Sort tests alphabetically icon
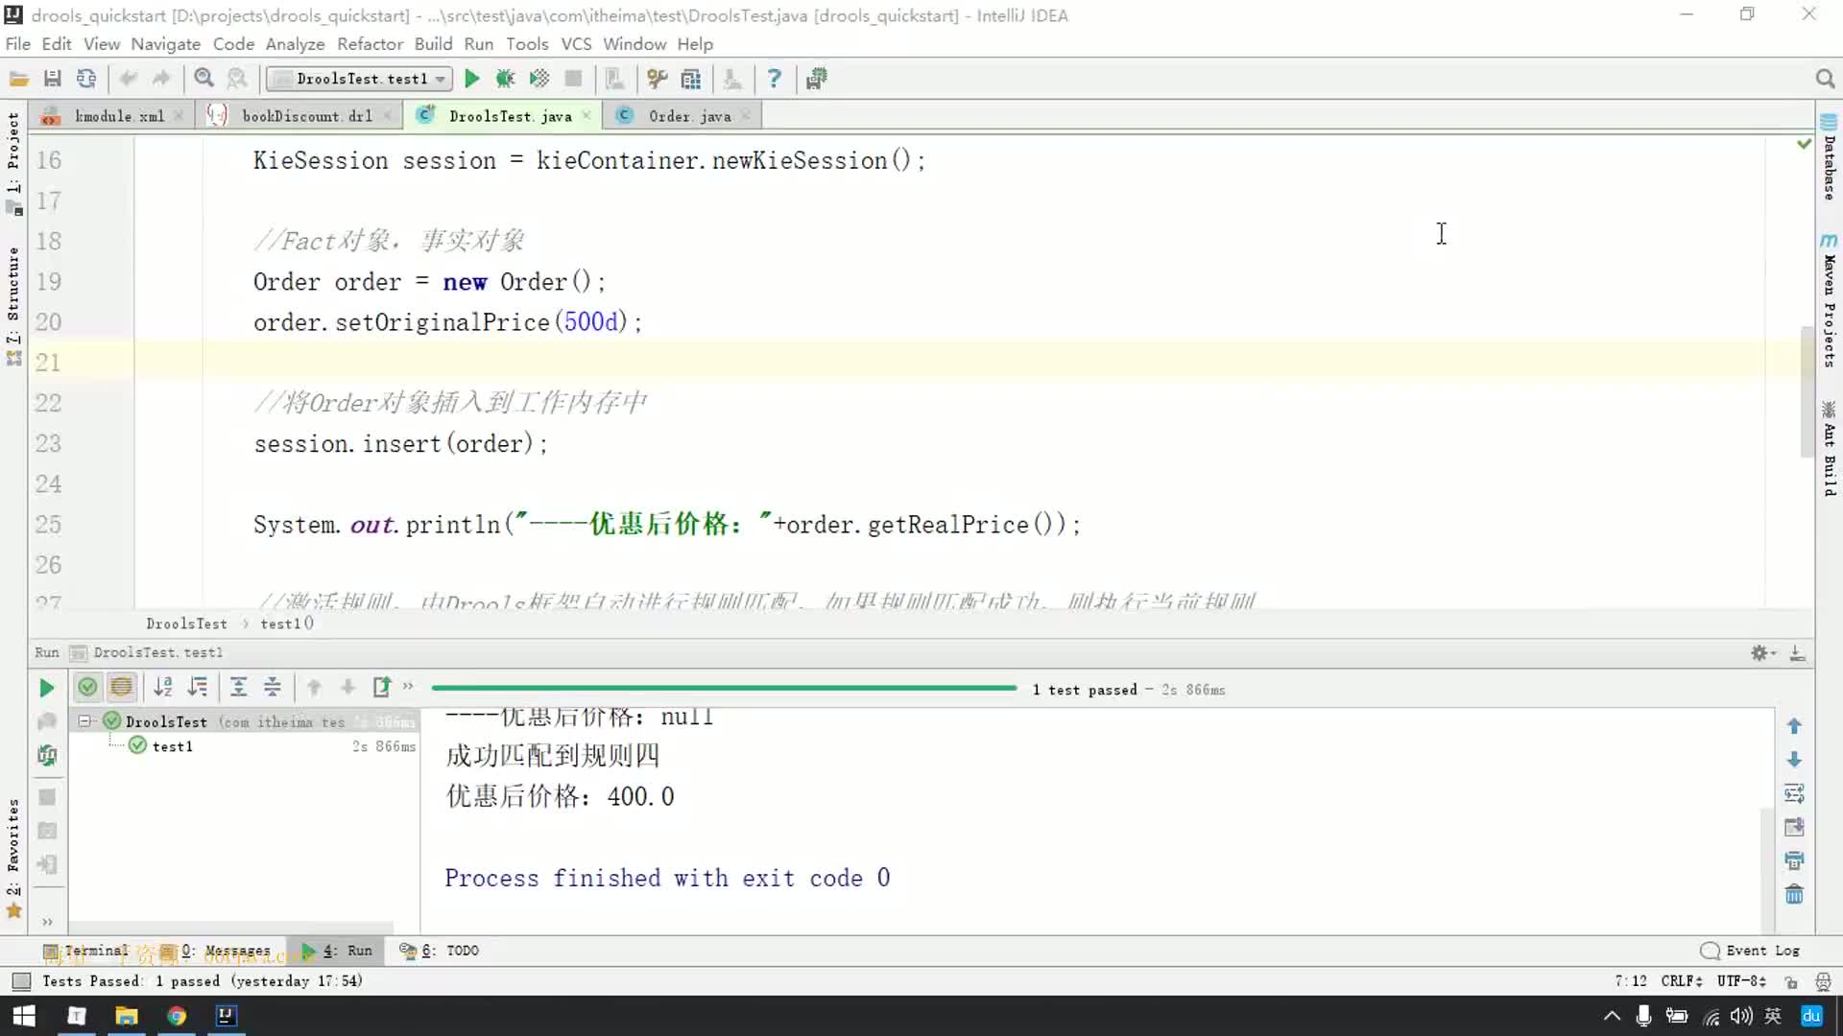Image resolution: width=1843 pixels, height=1036 pixels. [x=163, y=687]
